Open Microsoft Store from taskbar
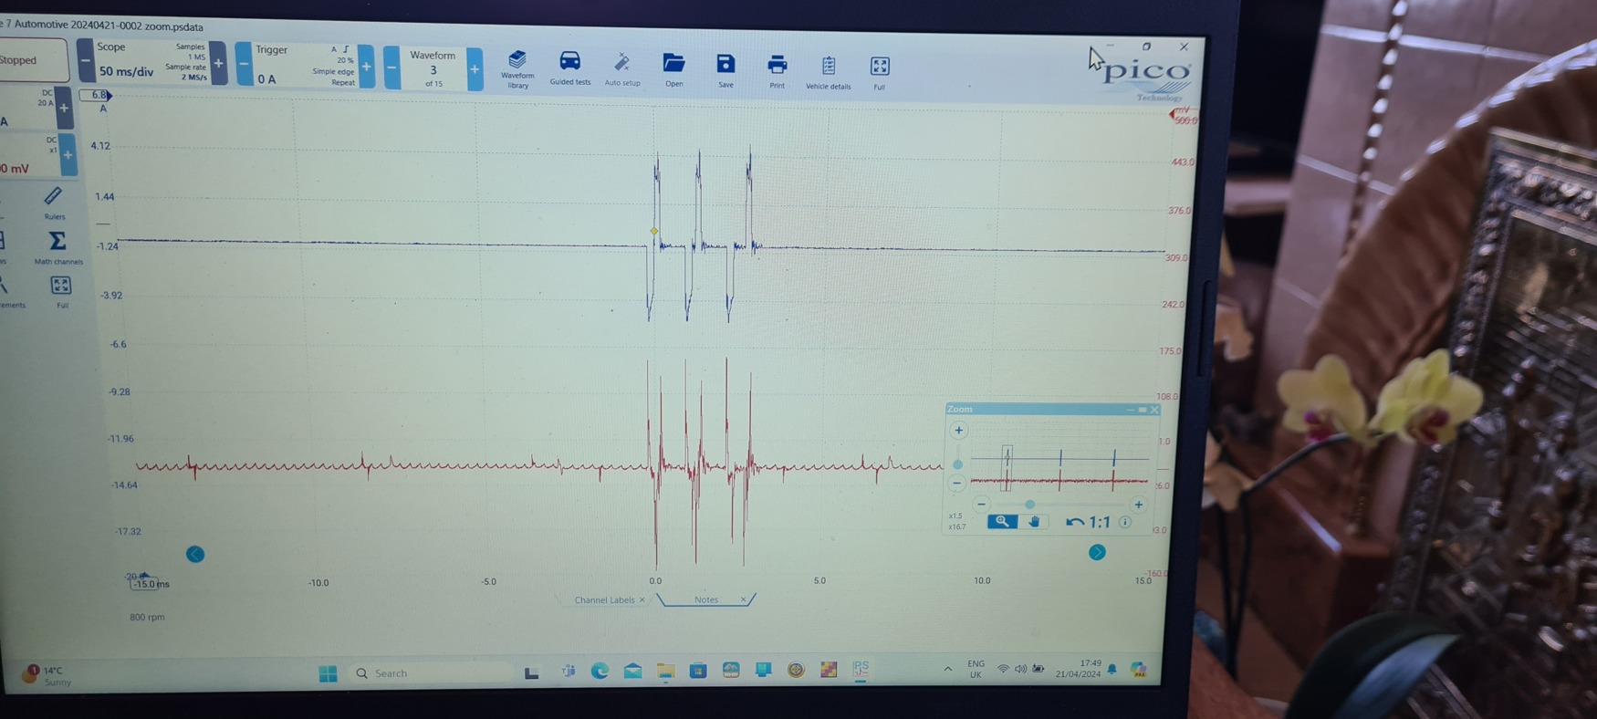The width and height of the screenshot is (1597, 719). tap(698, 671)
